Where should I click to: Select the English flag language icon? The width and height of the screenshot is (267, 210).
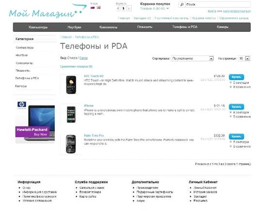99,7
